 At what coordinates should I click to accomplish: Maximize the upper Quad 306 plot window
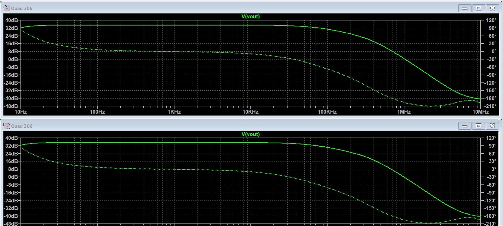[478, 8]
